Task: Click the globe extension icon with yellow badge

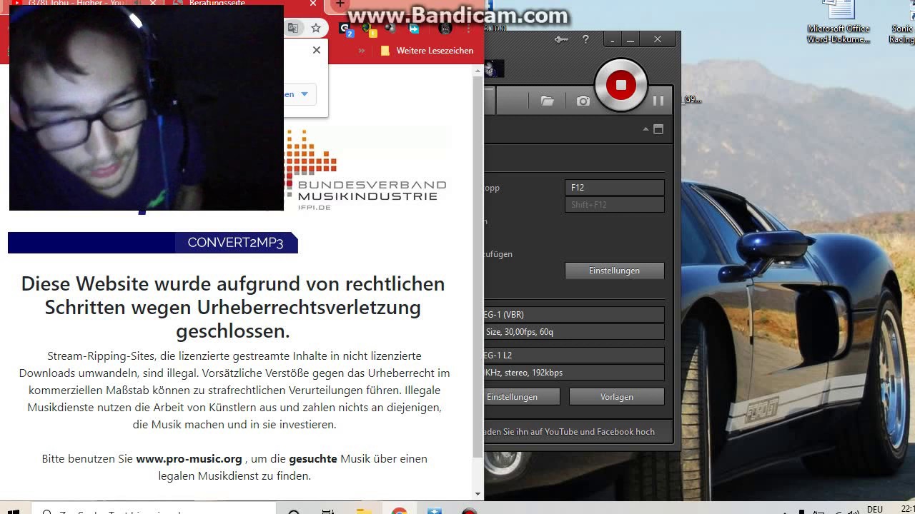Action: click(368, 29)
